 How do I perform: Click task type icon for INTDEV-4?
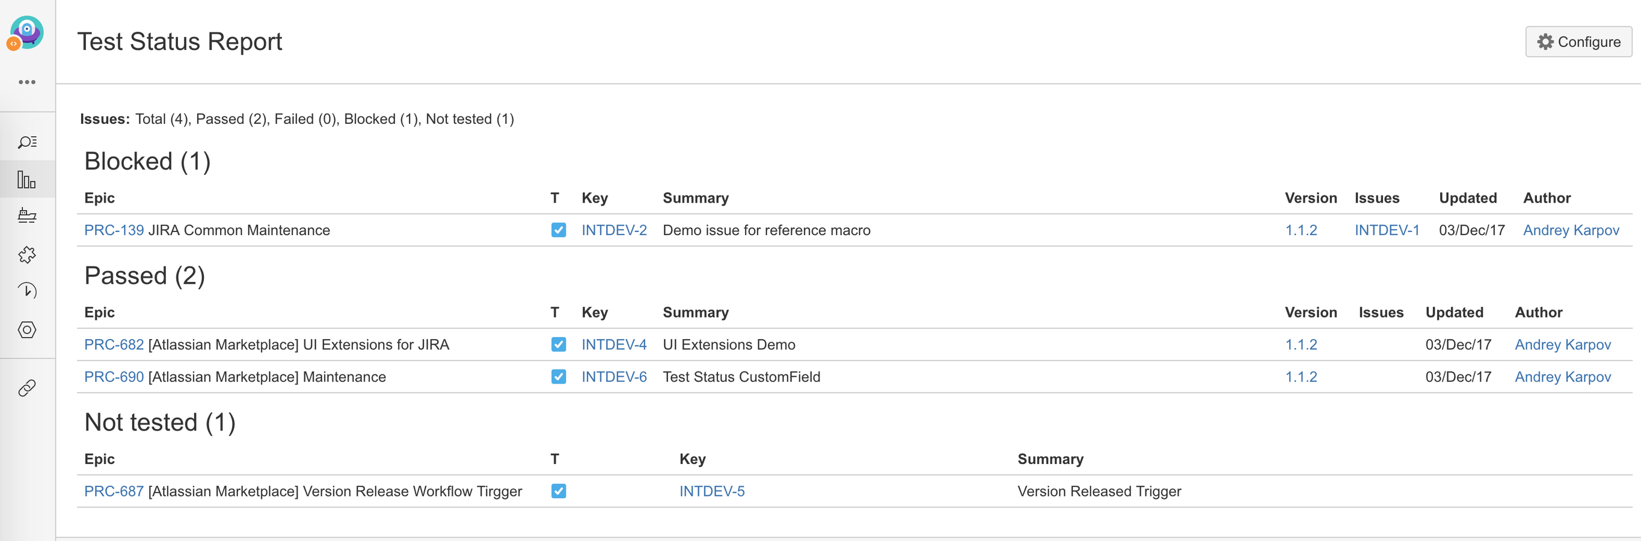coord(559,345)
